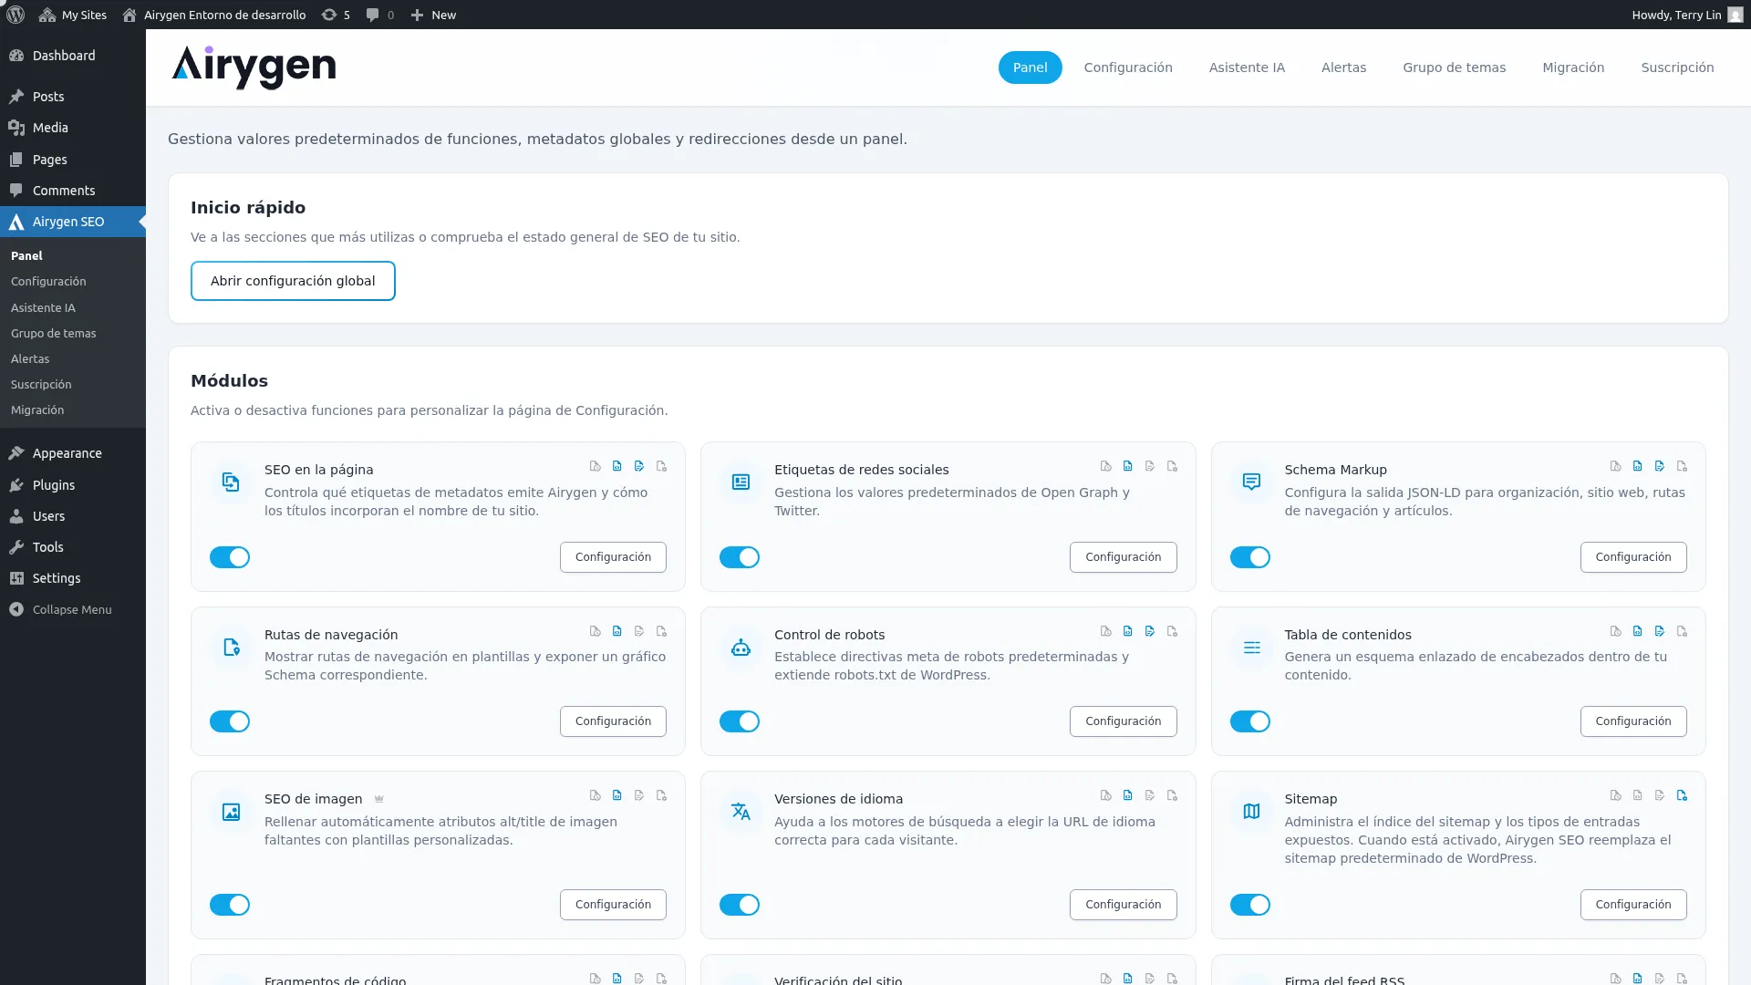This screenshot has width=1751, height=985.
Task: Open Configuración for Tabla de contenidos
Action: pyautogui.click(x=1632, y=721)
